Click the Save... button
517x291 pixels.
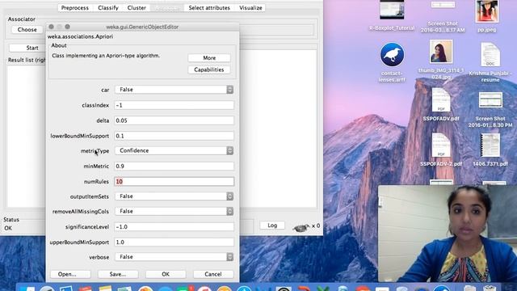[118, 274]
